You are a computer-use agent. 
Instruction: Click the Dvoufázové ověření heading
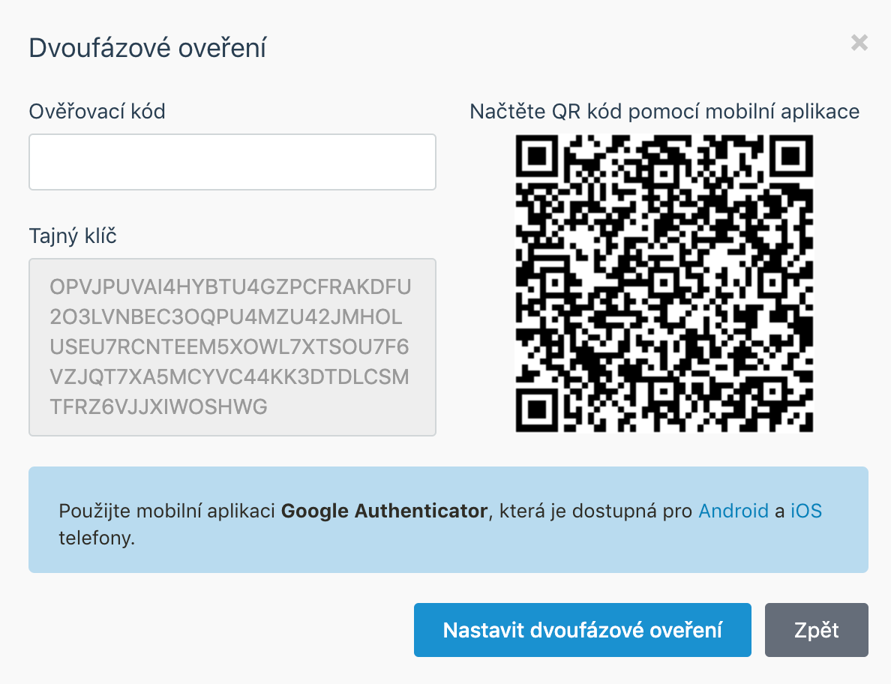147,47
